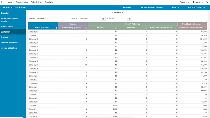Open Company 14 customer link
210x118 pixels.
click(x=34, y=54)
